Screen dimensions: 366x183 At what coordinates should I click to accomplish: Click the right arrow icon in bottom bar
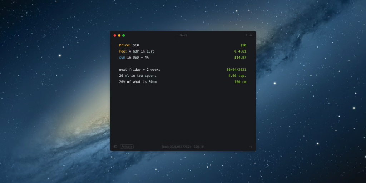pyautogui.click(x=251, y=147)
